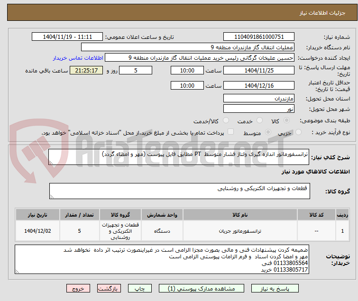This screenshot has height=301, width=358.
Task: Click the remaining days field showing 5
Action: click(136, 70)
